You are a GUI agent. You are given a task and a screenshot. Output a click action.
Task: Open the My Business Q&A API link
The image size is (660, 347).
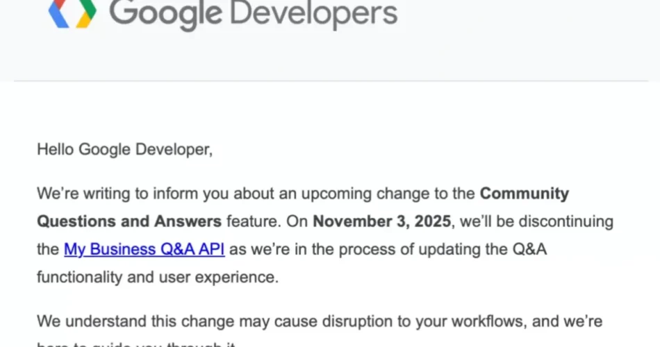point(144,249)
